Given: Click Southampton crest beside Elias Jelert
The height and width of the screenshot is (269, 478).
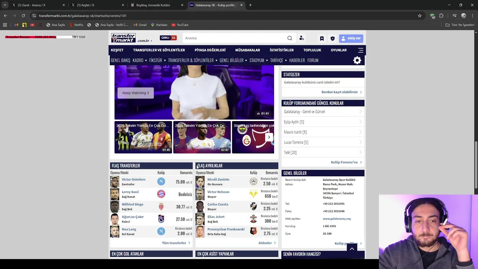Looking at the screenshot, I should (254, 219).
